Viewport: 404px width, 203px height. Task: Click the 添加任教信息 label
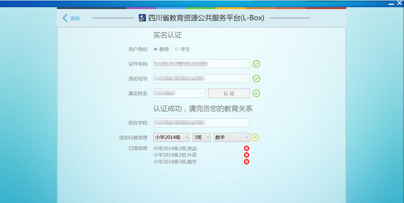[133, 138]
